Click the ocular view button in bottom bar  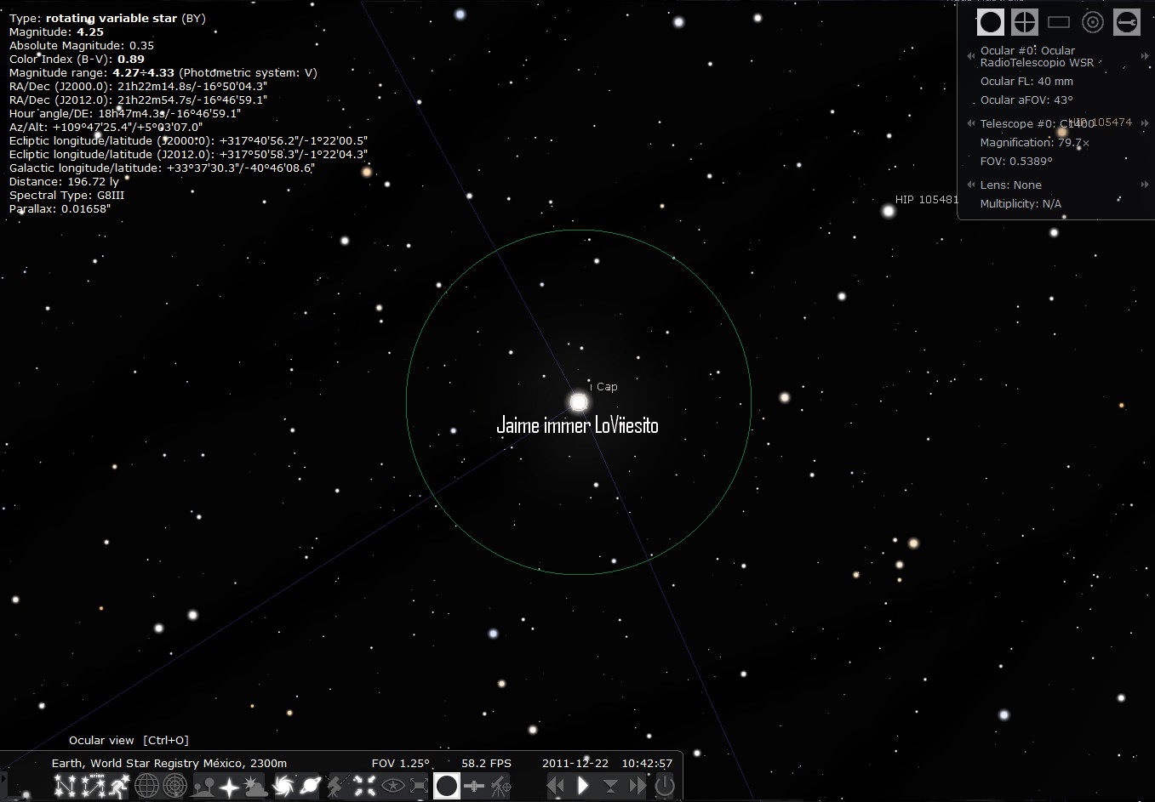pyautogui.click(x=446, y=787)
